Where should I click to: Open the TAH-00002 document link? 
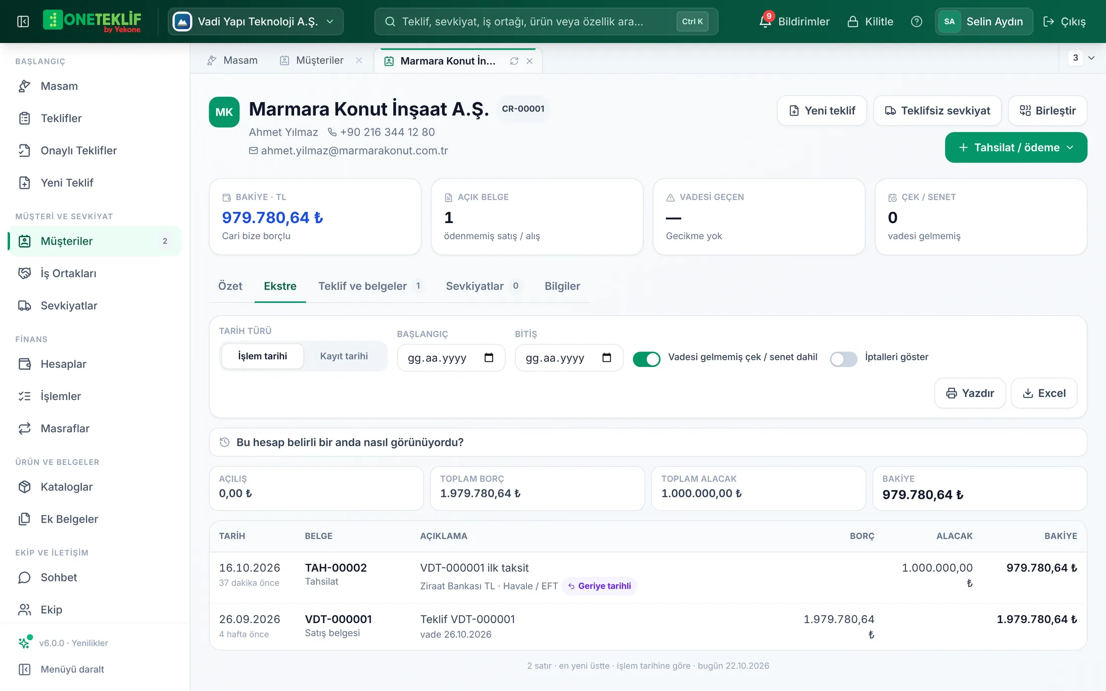coord(336,568)
